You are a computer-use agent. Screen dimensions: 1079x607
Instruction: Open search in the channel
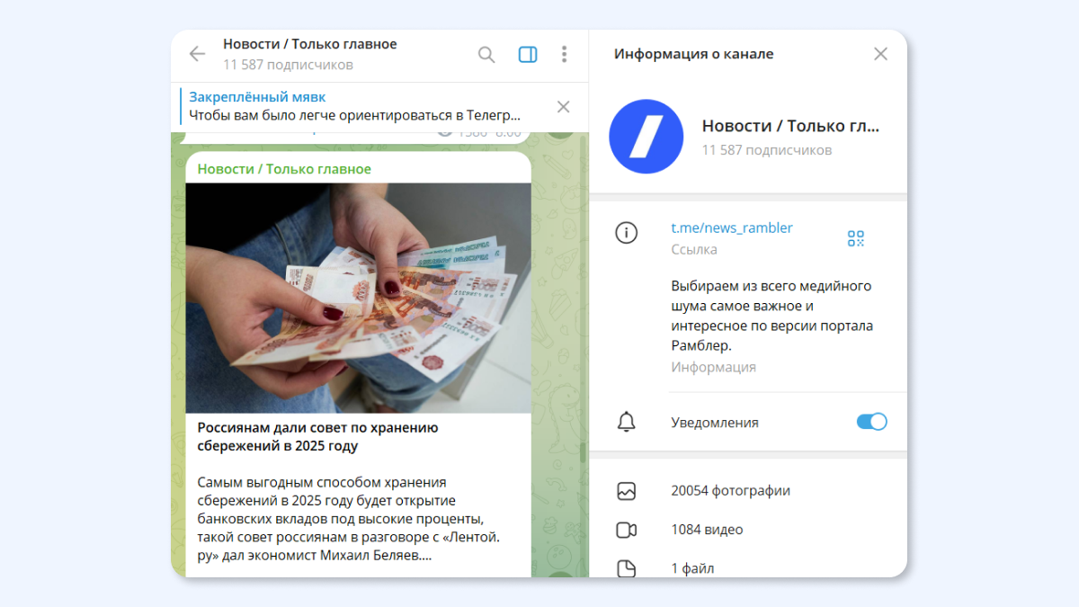pos(486,55)
